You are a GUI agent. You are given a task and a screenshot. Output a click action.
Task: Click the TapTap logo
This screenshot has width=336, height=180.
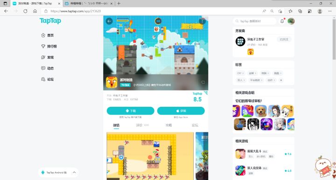tap(50, 21)
